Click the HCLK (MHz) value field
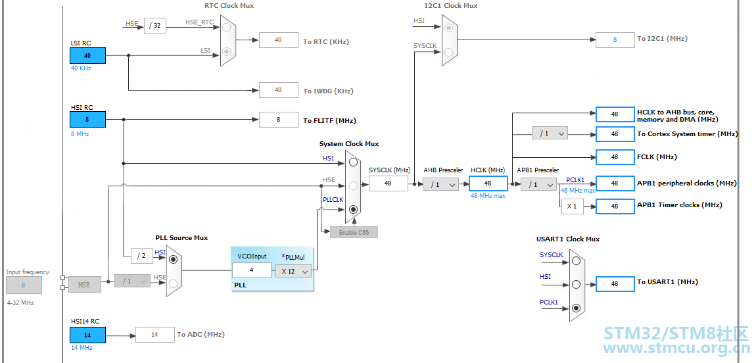The image size is (756, 363). 488,183
